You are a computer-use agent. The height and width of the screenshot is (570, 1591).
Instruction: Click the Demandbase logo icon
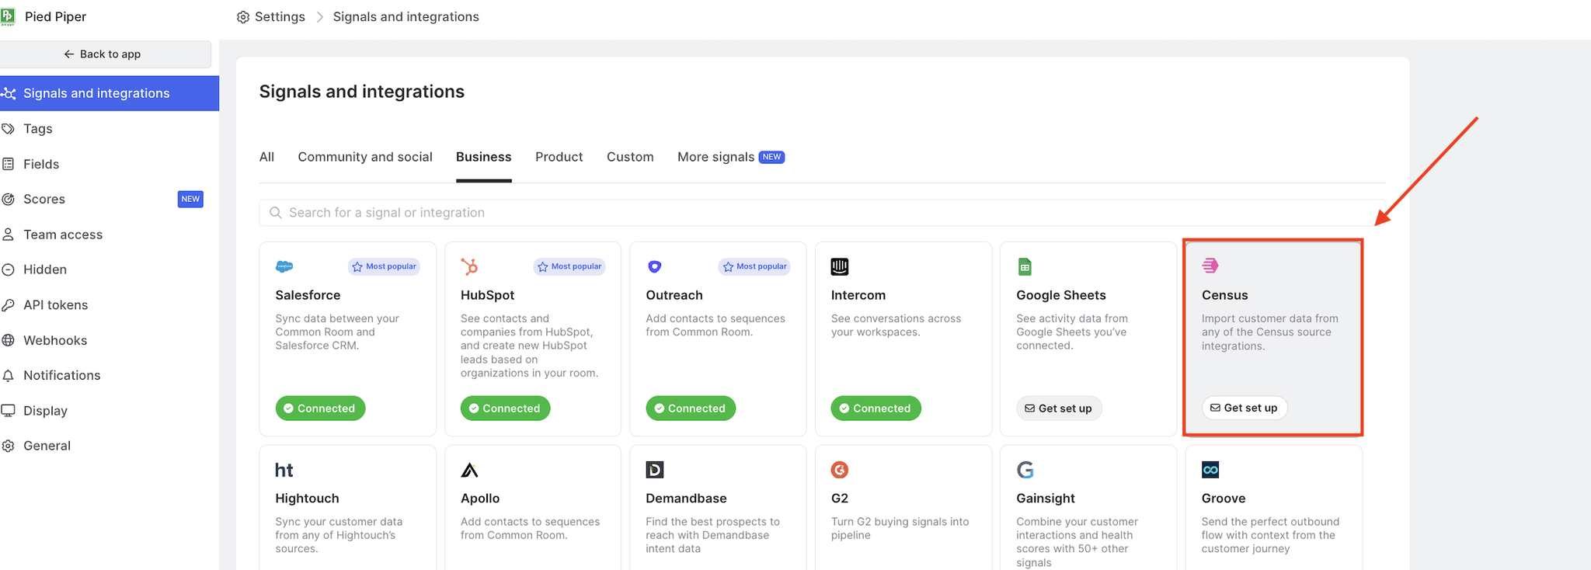click(655, 470)
